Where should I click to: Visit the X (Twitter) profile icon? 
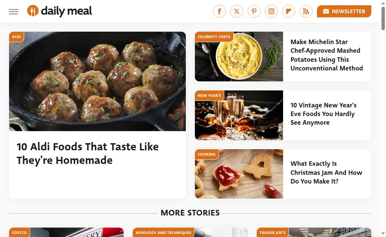[x=237, y=11]
